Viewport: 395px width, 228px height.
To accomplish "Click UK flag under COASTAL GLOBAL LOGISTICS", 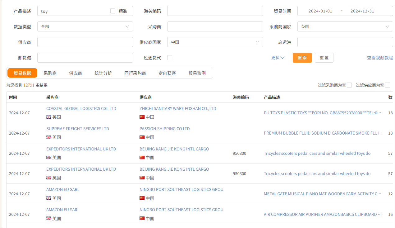I will click(49, 117).
